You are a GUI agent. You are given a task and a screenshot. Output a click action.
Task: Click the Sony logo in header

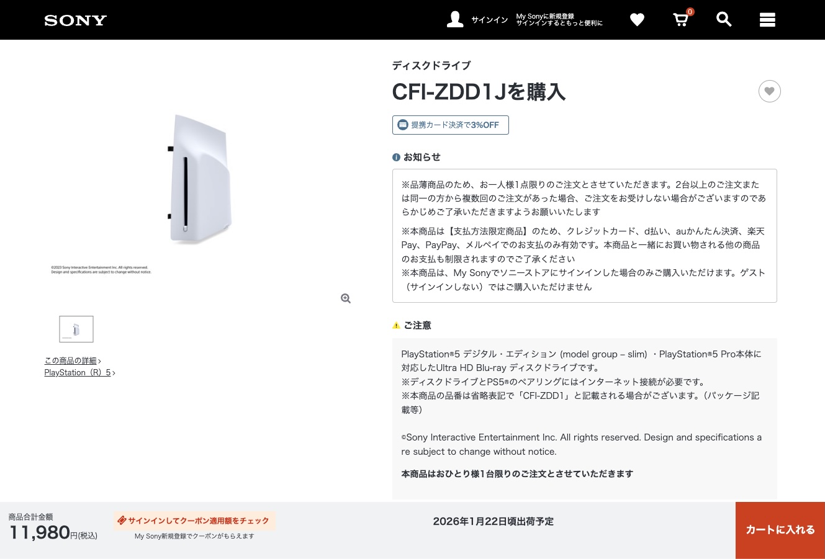76,20
